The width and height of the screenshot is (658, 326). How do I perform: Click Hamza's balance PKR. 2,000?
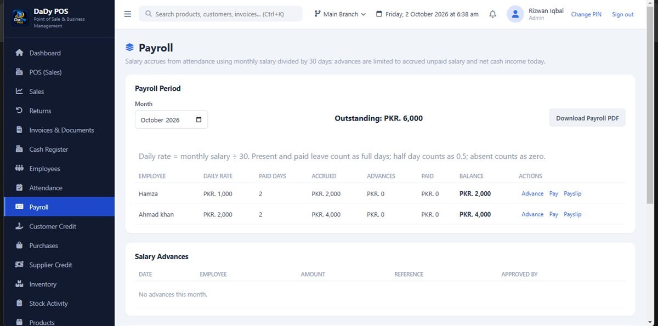pos(475,193)
